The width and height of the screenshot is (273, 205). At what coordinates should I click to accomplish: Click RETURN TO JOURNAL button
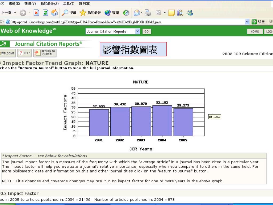(45, 53)
